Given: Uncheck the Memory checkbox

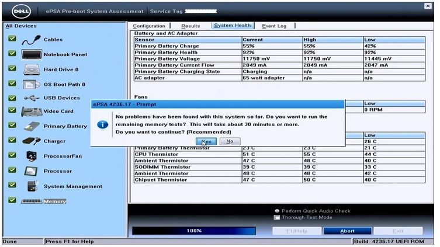Looking at the screenshot, I should (x=12, y=200).
